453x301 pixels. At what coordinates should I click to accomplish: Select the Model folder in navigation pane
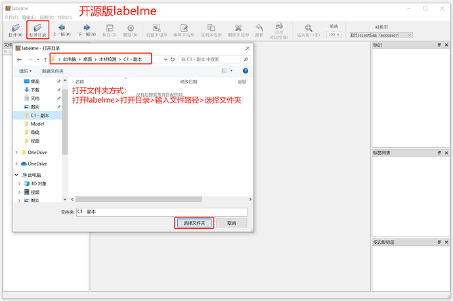pyautogui.click(x=37, y=124)
